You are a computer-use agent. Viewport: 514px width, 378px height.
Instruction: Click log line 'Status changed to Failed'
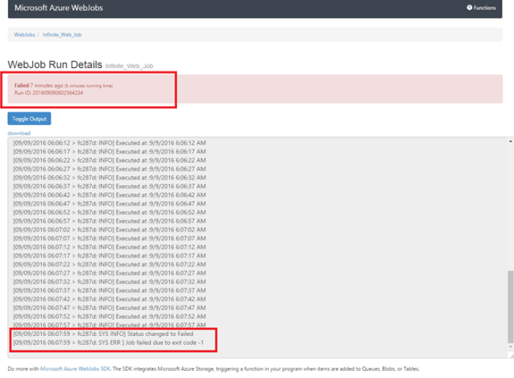pos(103,334)
